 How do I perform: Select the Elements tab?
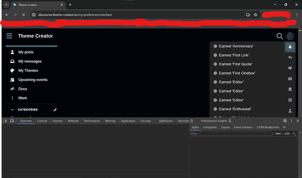click(x=26, y=121)
